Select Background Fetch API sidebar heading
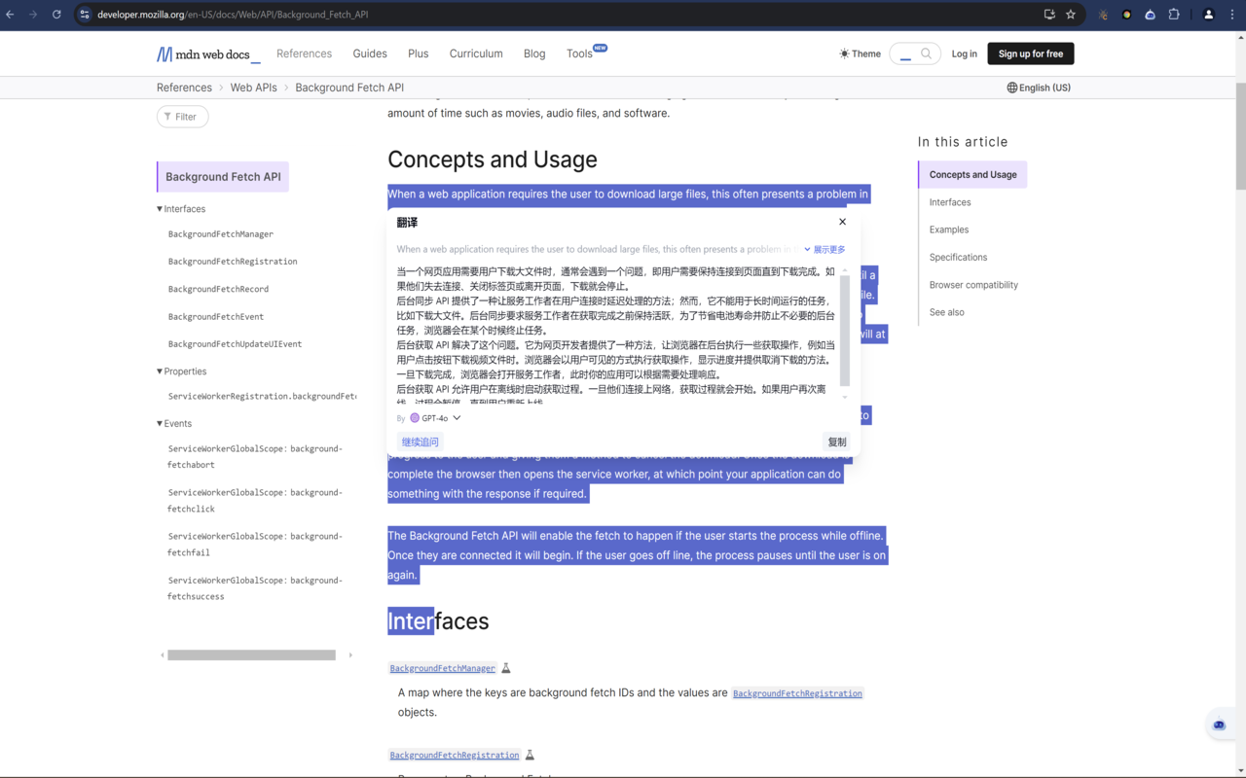Screen dimensions: 1246x778 (223, 177)
